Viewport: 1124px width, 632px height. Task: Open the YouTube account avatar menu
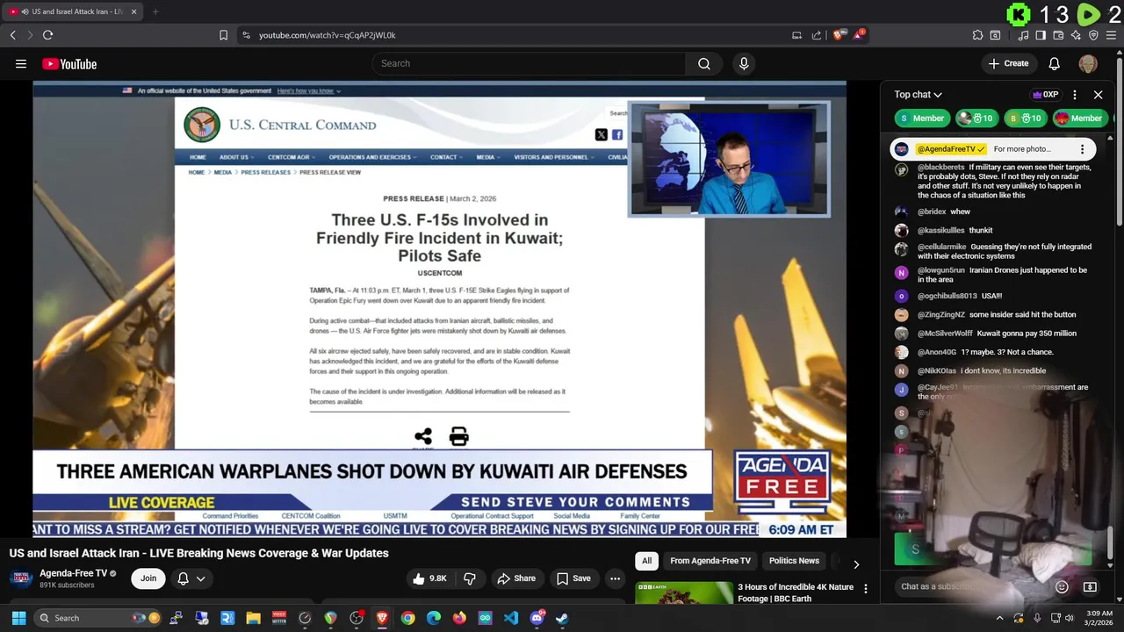(x=1088, y=63)
